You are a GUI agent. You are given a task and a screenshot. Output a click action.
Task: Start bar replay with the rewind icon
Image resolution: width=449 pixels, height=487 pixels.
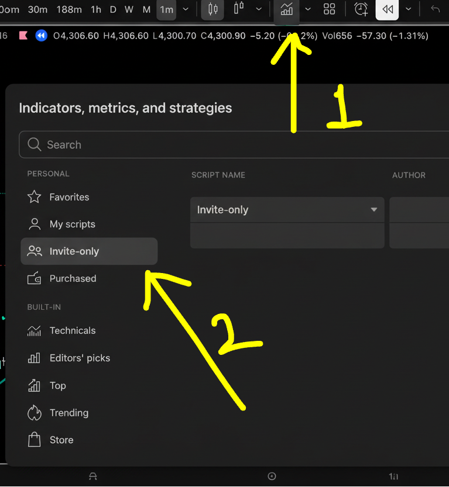(x=386, y=9)
